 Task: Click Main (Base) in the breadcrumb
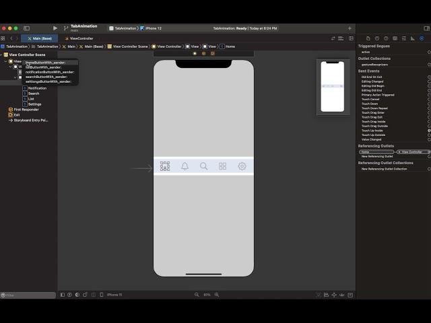point(92,46)
